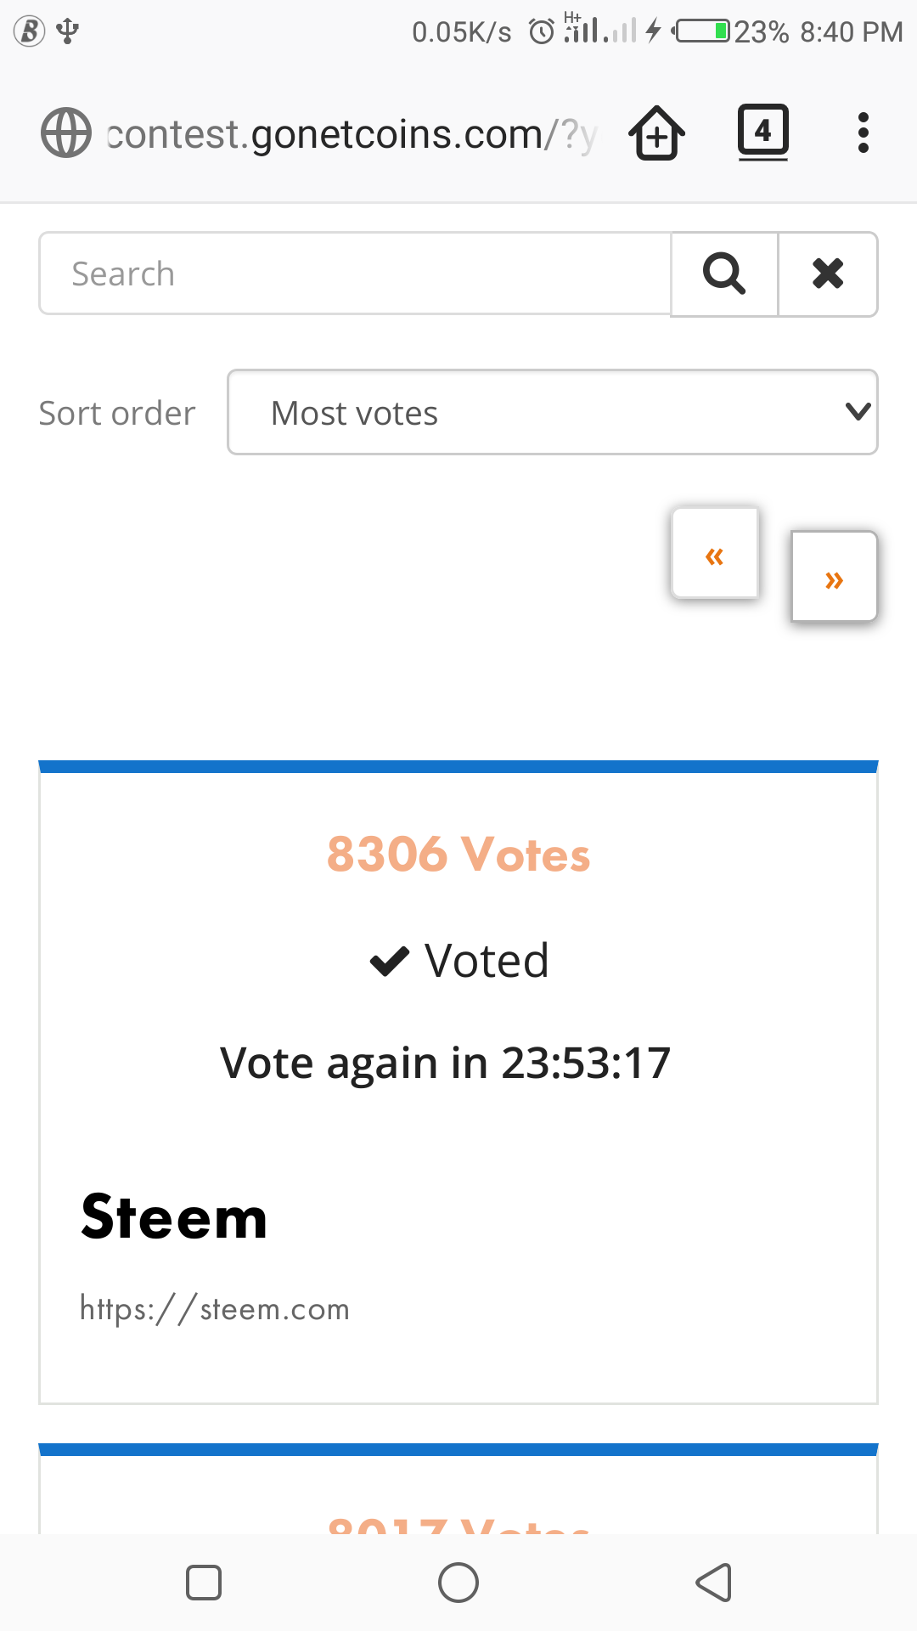Tap the Vote again countdown timer

click(446, 1063)
